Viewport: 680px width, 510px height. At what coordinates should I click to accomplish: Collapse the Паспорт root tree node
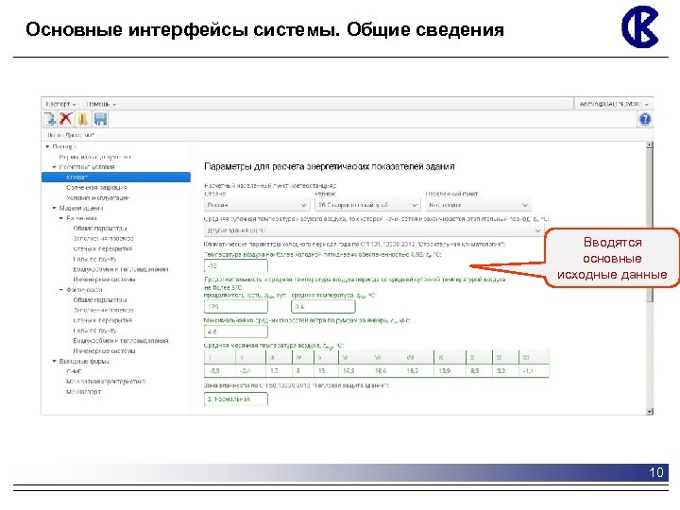(x=47, y=146)
